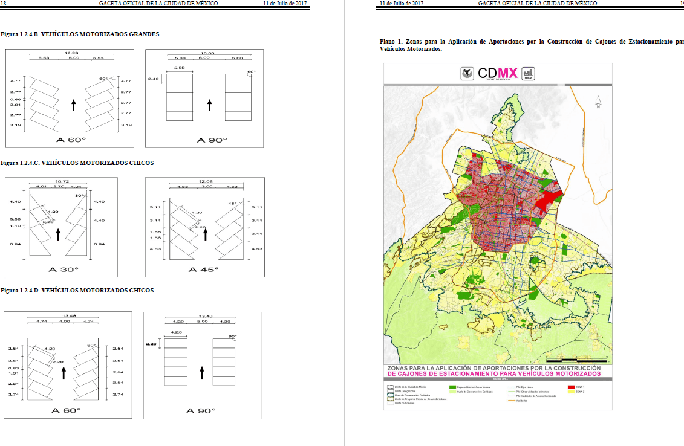Image resolution: width=684 pixels, height=446 pixels.
Task: Click 'RM-Otras vialidades primarias' legend label
Action: (533, 392)
